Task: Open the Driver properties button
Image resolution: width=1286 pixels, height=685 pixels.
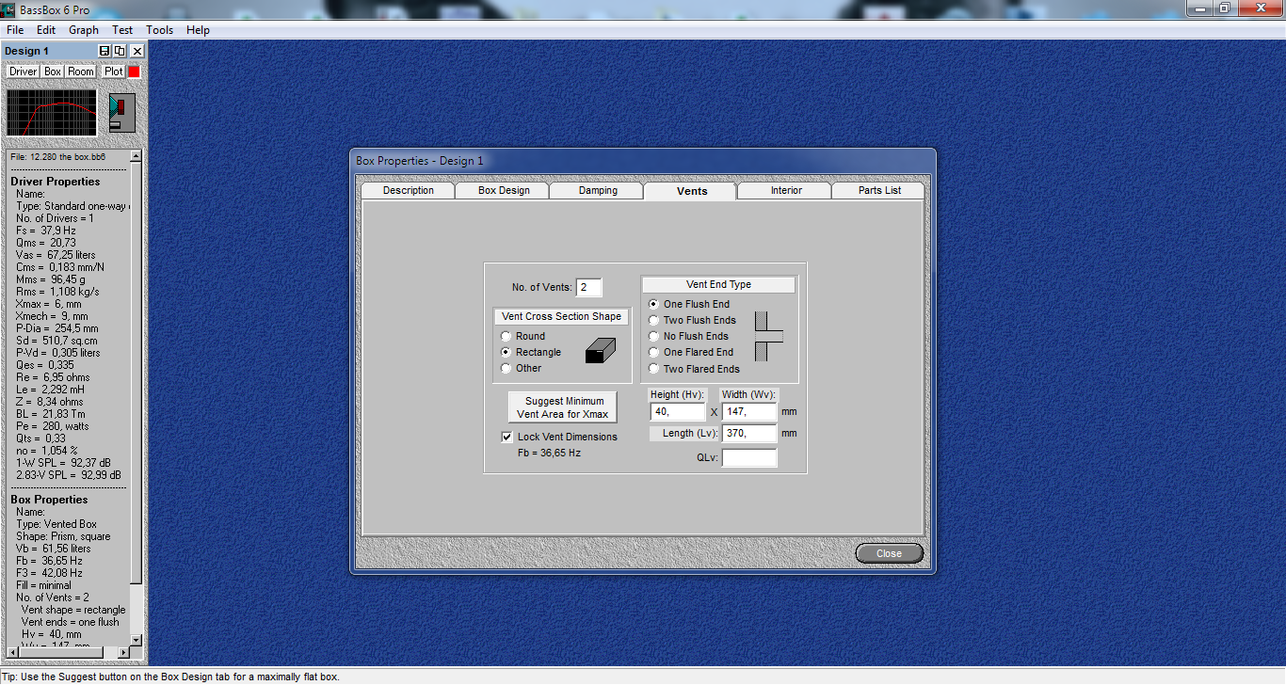Action: tap(24, 72)
